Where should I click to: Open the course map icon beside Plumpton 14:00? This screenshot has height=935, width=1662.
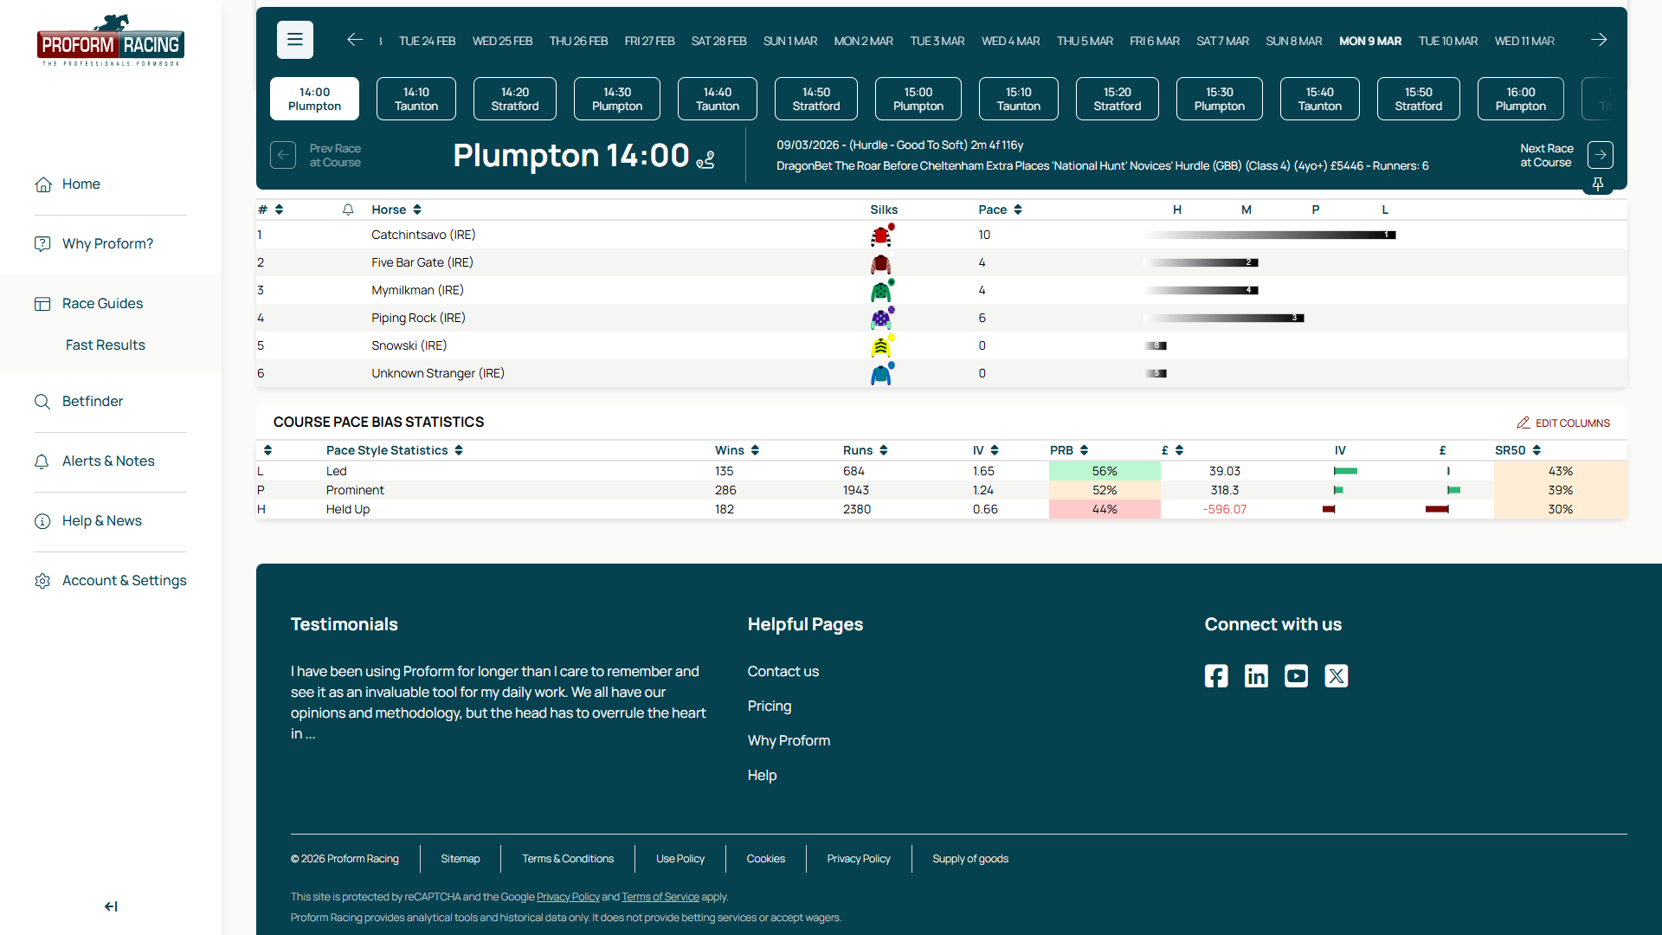pyautogui.click(x=705, y=159)
